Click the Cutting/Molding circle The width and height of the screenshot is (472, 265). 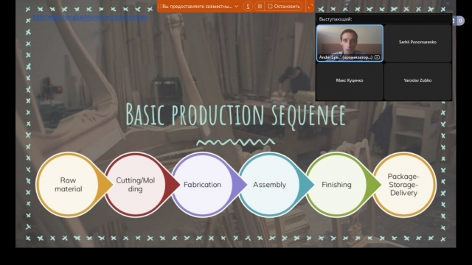point(136,185)
